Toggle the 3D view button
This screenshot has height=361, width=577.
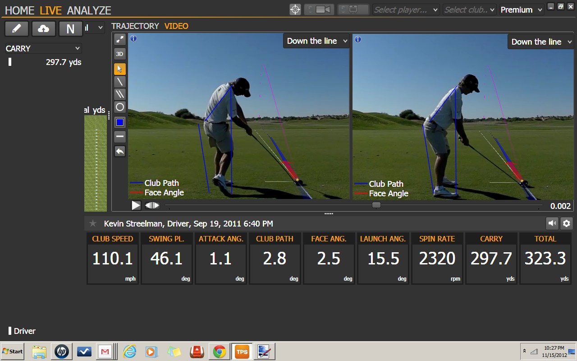[x=120, y=54]
